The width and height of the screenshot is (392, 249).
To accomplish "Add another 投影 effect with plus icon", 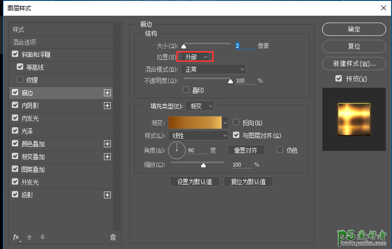I will tap(107, 195).
